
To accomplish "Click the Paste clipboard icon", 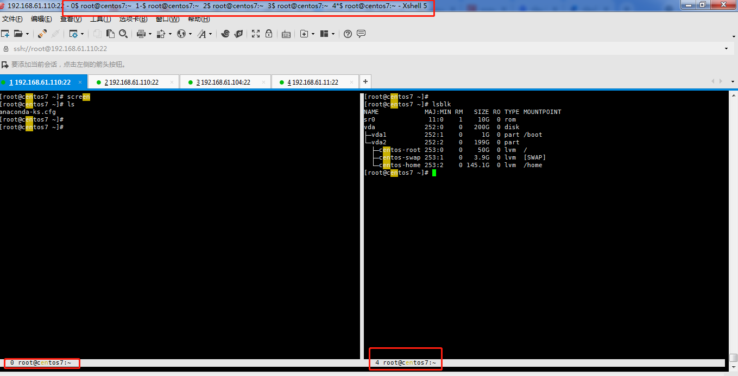I will coord(110,34).
